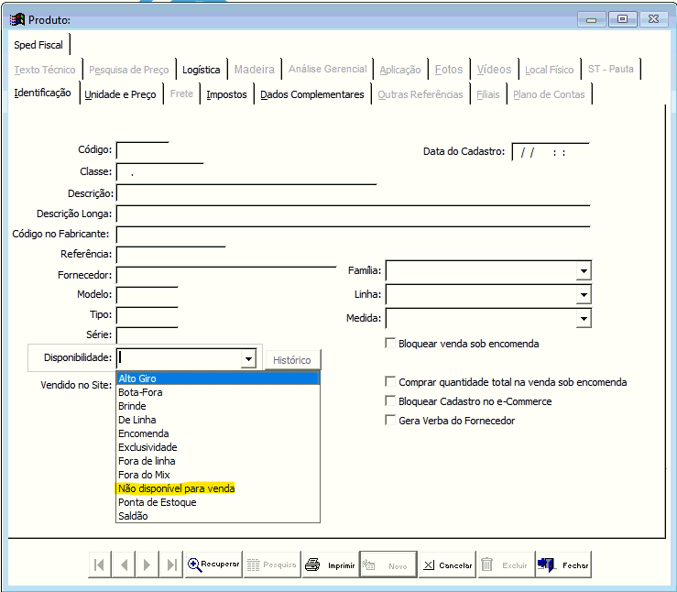Switch to the Impostos tab
The image size is (677, 592).
pyautogui.click(x=226, y=94)
